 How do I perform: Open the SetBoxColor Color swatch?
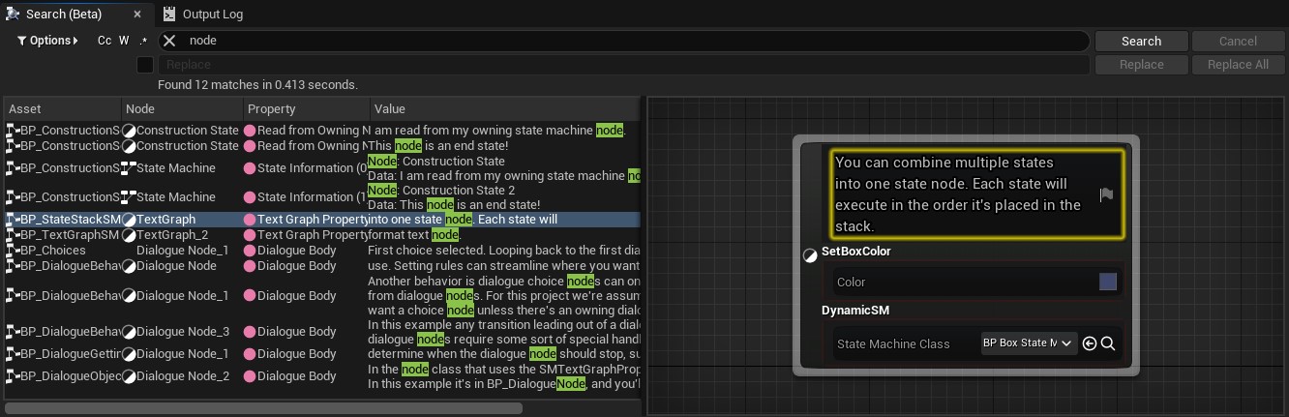[x=1108, y=282]
